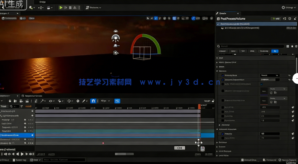Collapse the Exposure category in the Details panel
298x164 pixels.
217,71
